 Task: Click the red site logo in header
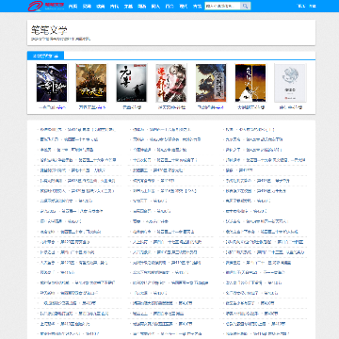point(46,6)
